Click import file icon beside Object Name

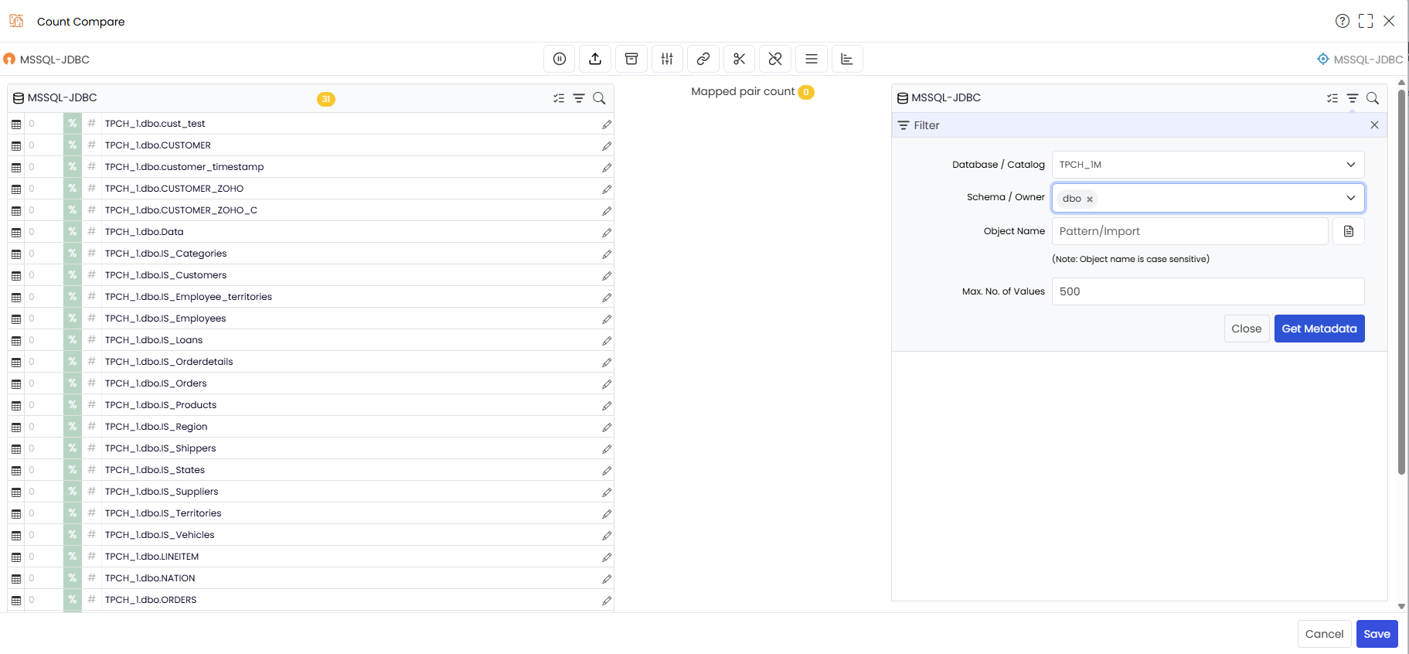(1349, 231)
